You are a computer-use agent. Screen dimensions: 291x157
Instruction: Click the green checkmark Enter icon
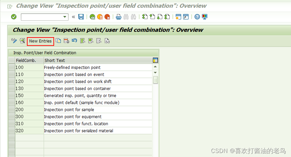point(14,17)
